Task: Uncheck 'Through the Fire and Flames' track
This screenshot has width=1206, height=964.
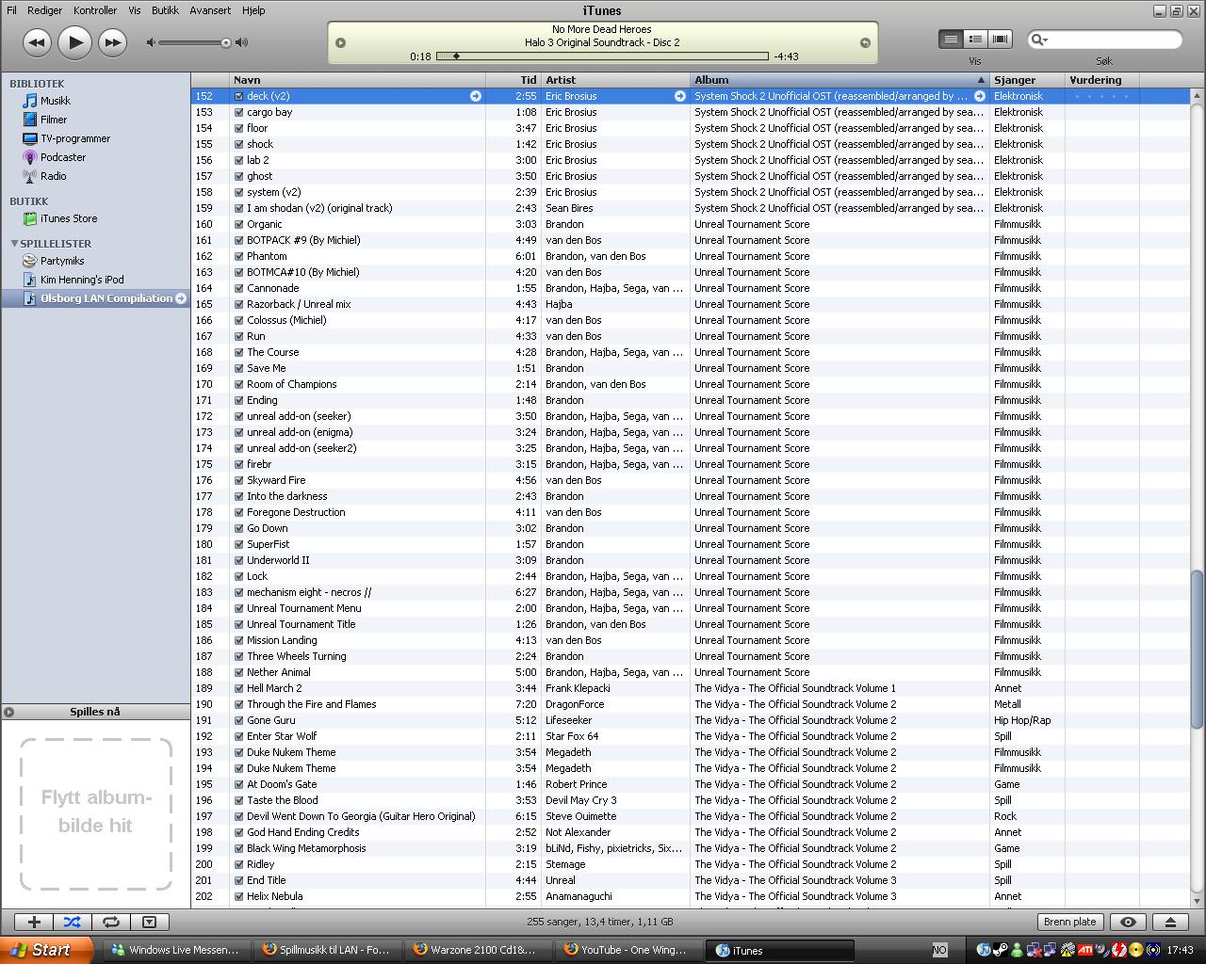Action: tap(238, 704)
